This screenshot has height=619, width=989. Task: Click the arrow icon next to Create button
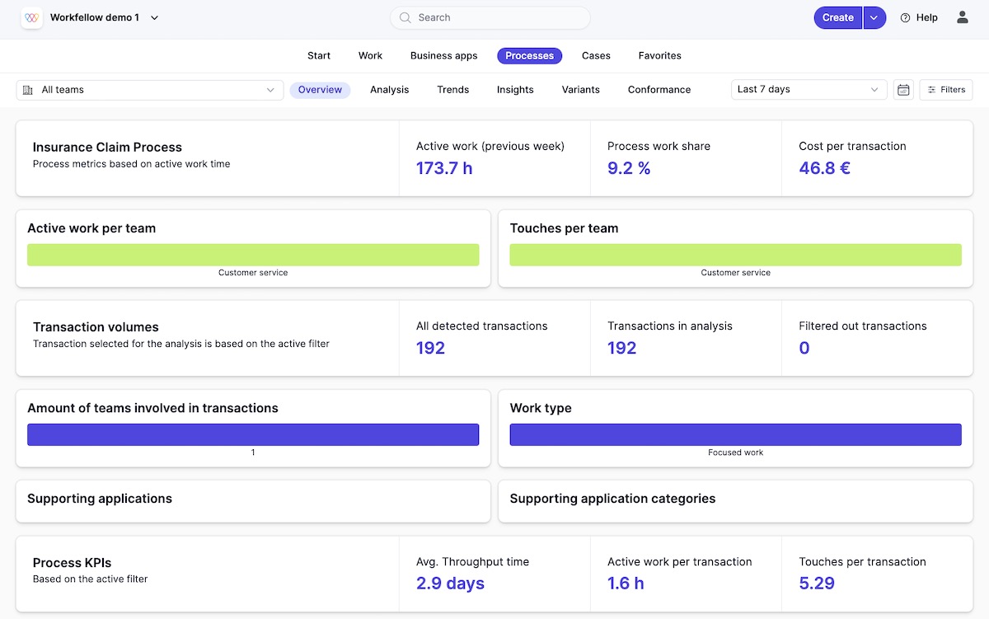point(874,17)
